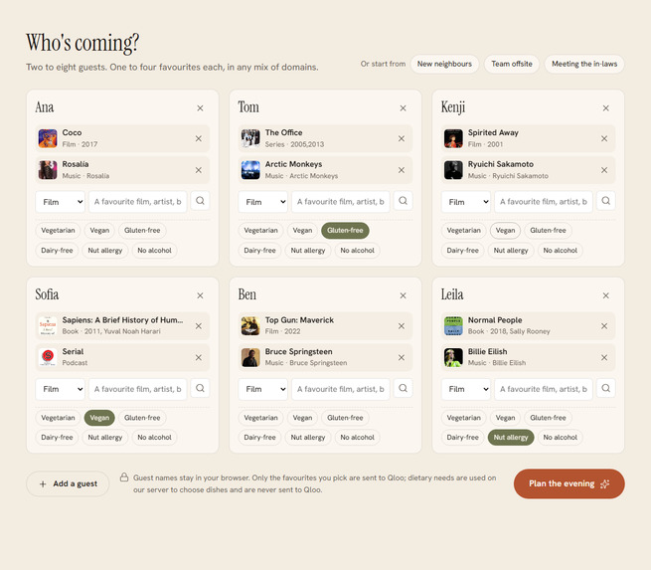Remove Normal People favourite
This screenshot has height=570, width=651.
point(604,325)
